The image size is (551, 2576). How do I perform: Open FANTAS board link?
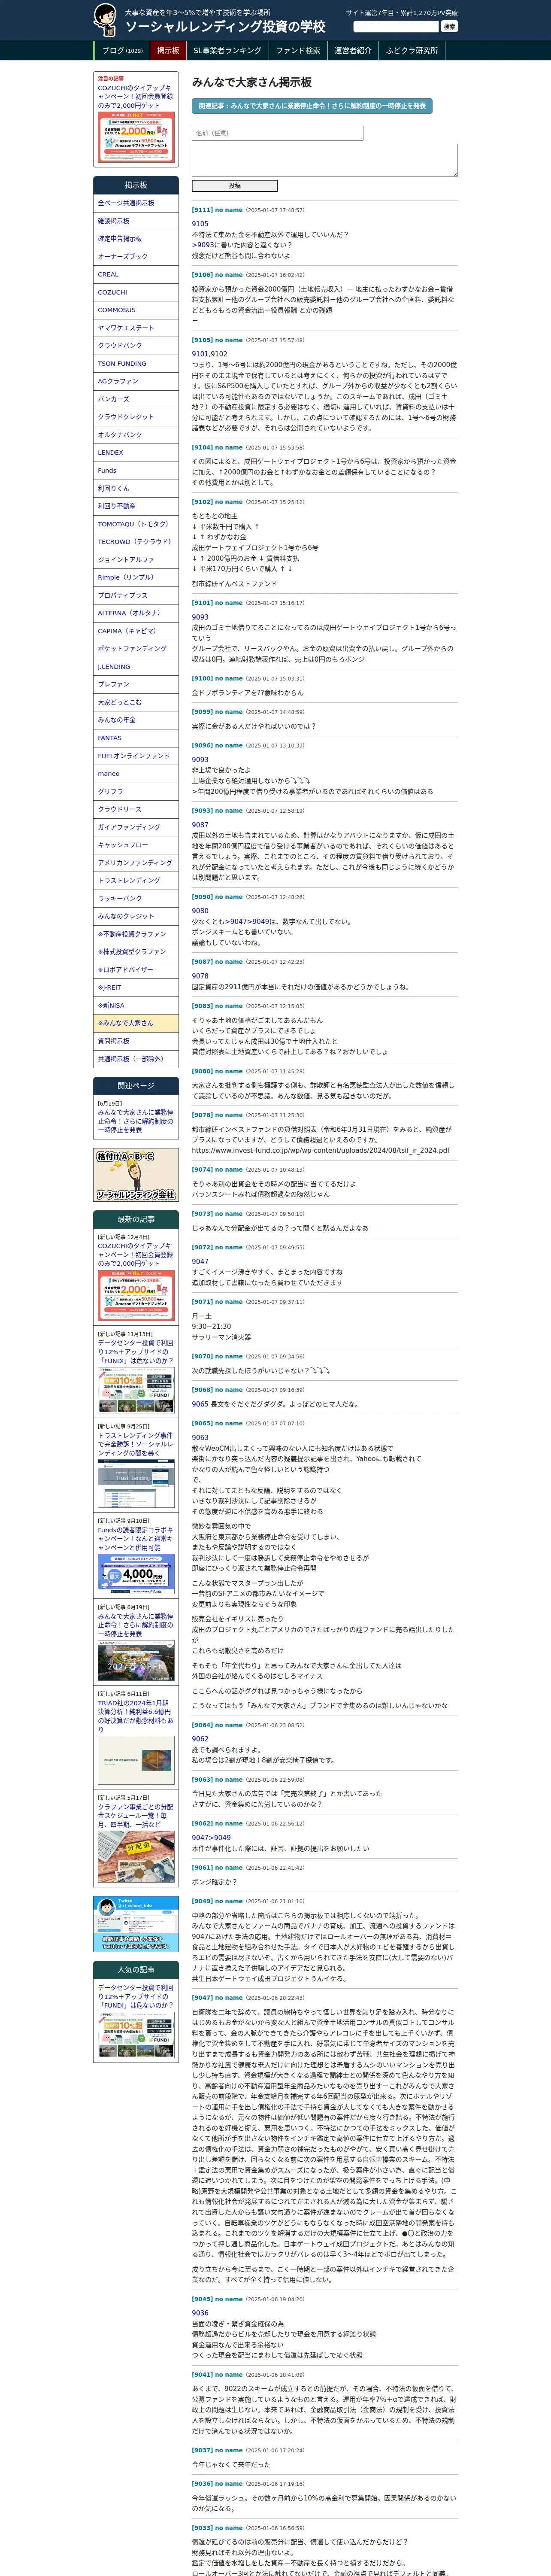(x=136, y=738)
